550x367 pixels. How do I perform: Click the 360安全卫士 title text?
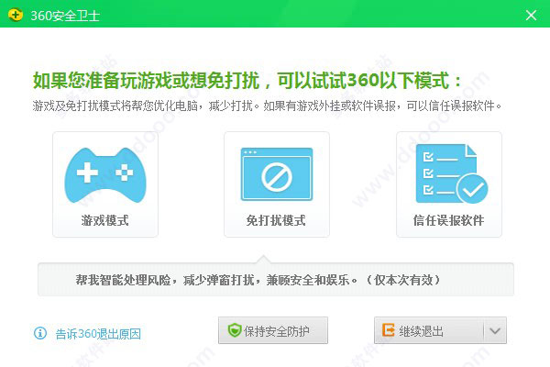coord(65,16)
